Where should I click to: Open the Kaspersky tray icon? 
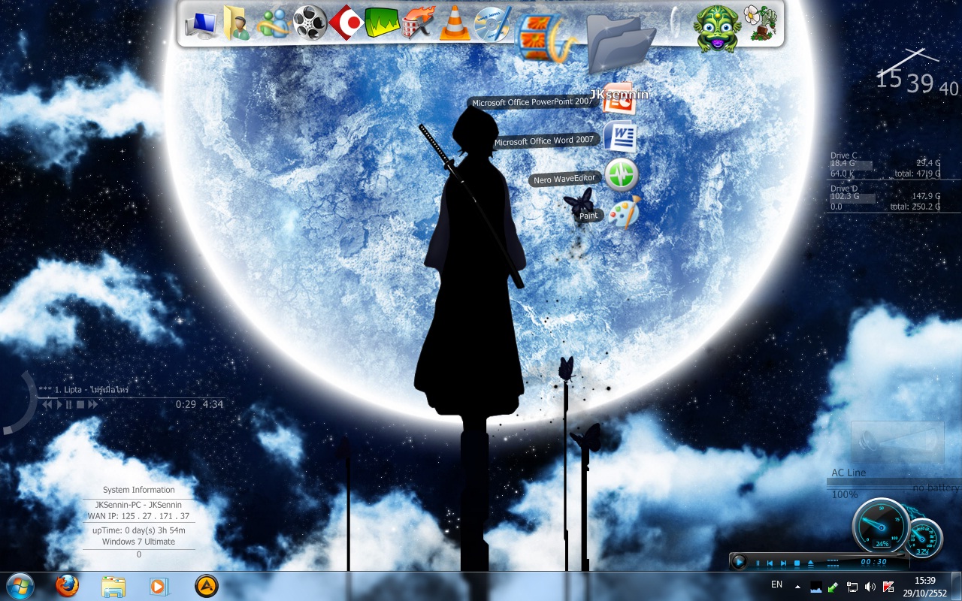(x=888, y=587)
